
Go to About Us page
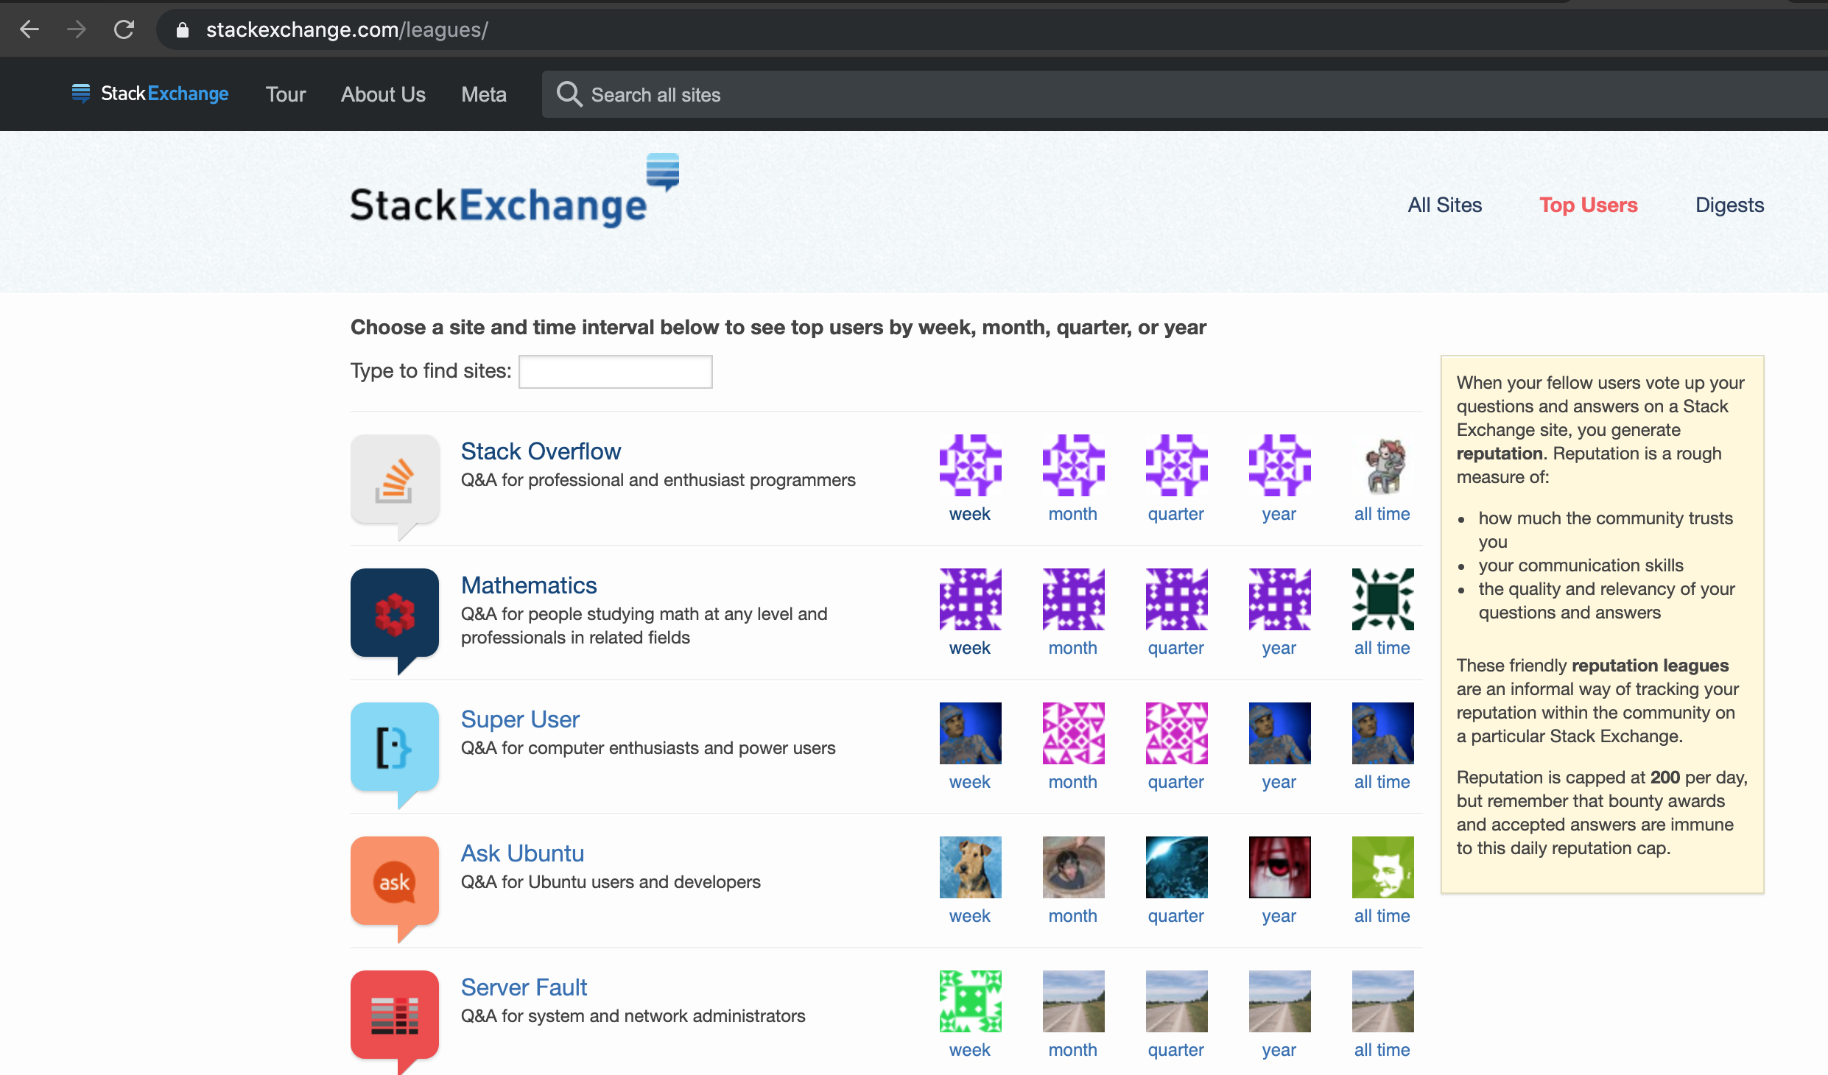(x=383, y=94)
